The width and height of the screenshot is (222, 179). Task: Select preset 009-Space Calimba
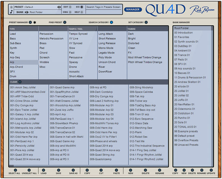(141, 92)
